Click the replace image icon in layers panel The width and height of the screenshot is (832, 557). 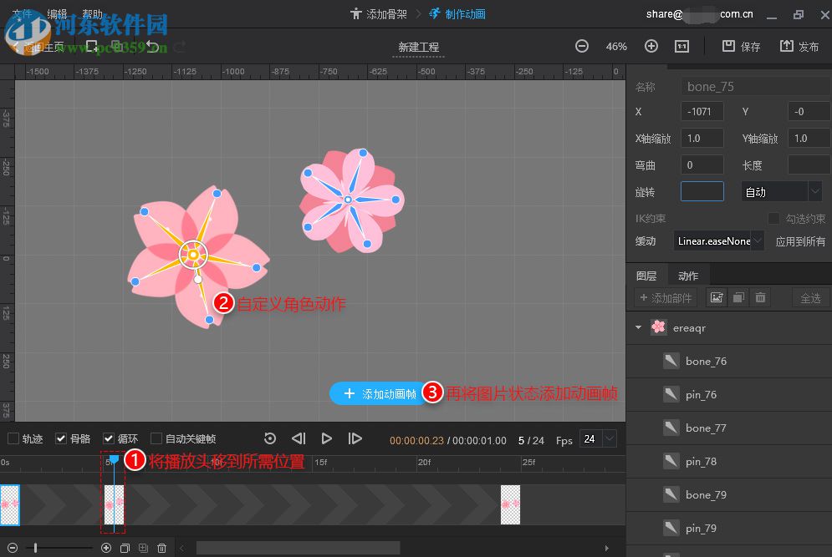(717, 297)
